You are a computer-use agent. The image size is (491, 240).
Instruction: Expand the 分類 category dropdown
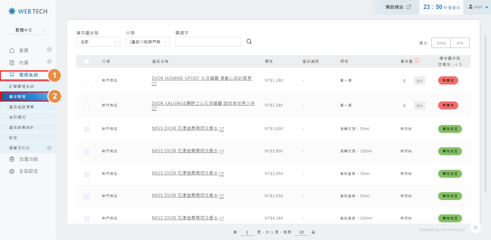pyautogui.click(x=148, y=42)
